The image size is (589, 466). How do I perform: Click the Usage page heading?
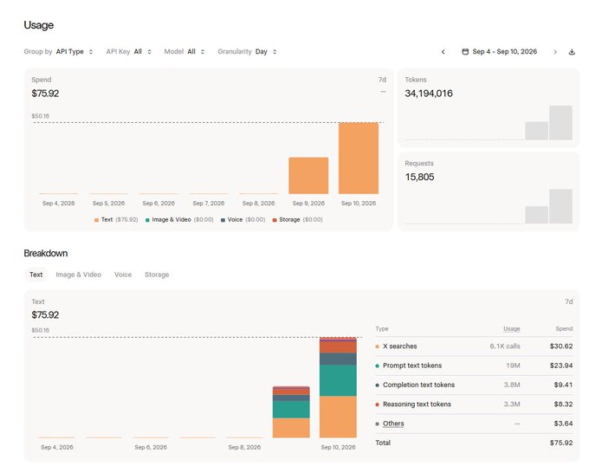[x=39, y=25]
